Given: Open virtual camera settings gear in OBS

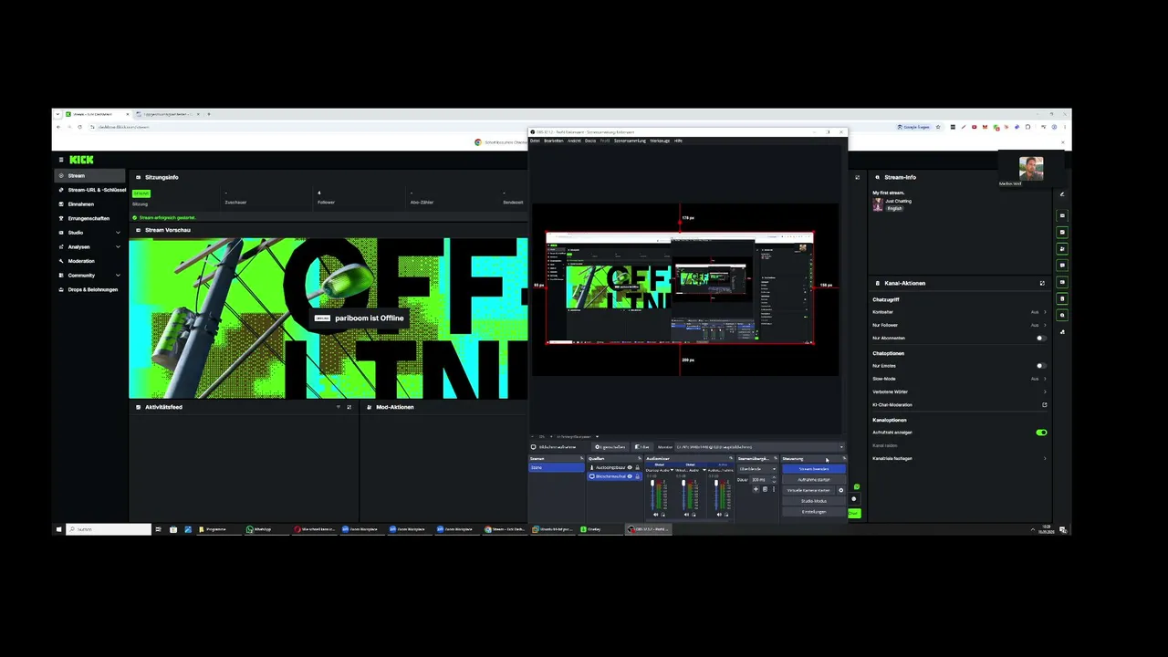Looking at the screenshot, I should (x=841, y=490).
